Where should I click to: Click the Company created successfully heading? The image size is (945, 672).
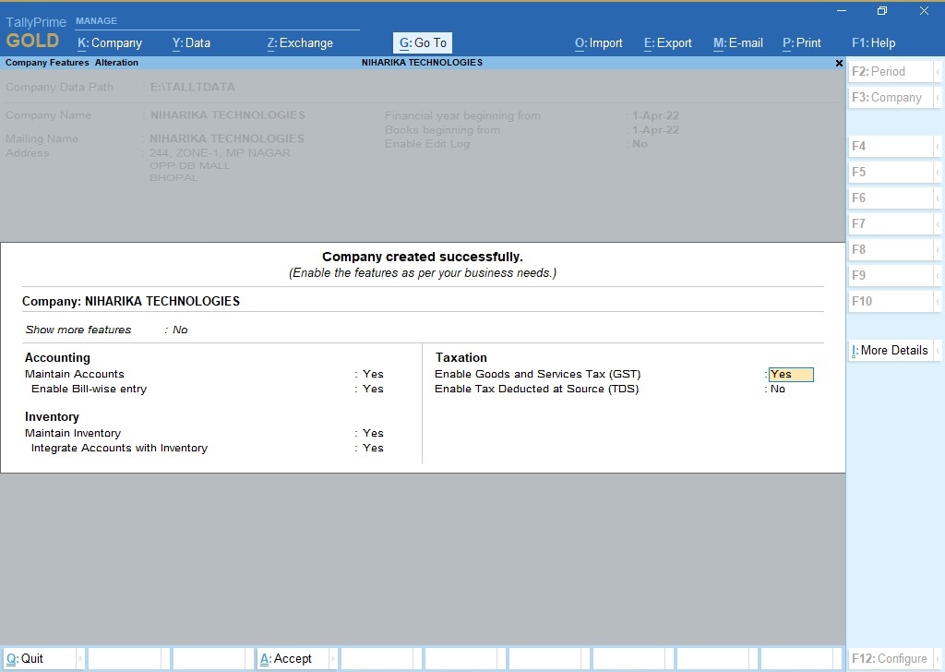pos(423,257)
